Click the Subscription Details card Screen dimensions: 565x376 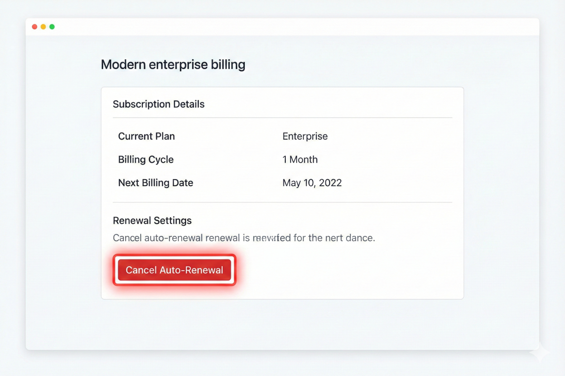click(282, 193)
